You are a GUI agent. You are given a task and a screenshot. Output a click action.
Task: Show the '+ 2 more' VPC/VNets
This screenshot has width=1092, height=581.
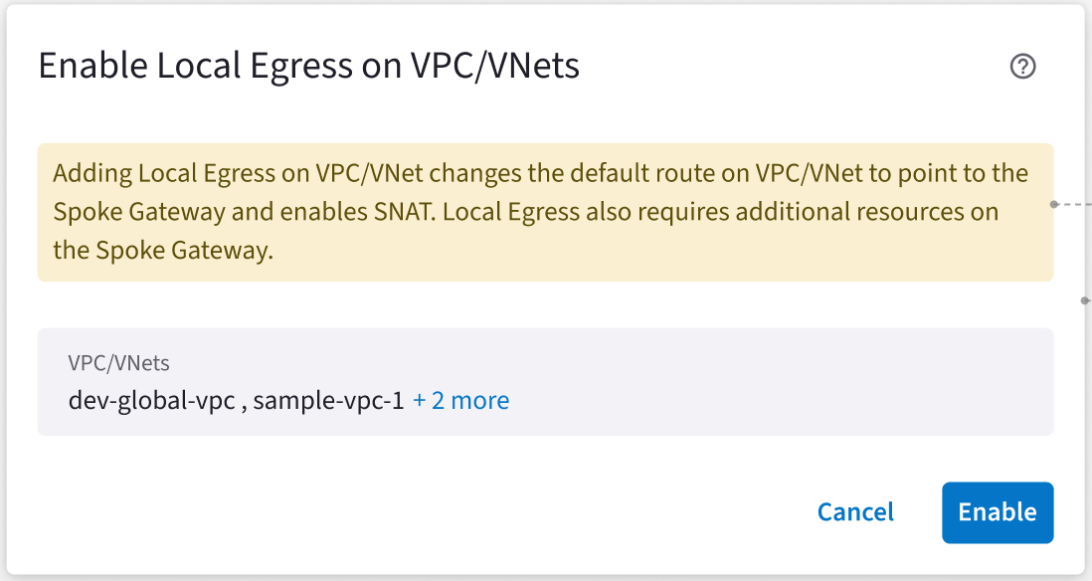pyautogui.click(x=460, y=401)
